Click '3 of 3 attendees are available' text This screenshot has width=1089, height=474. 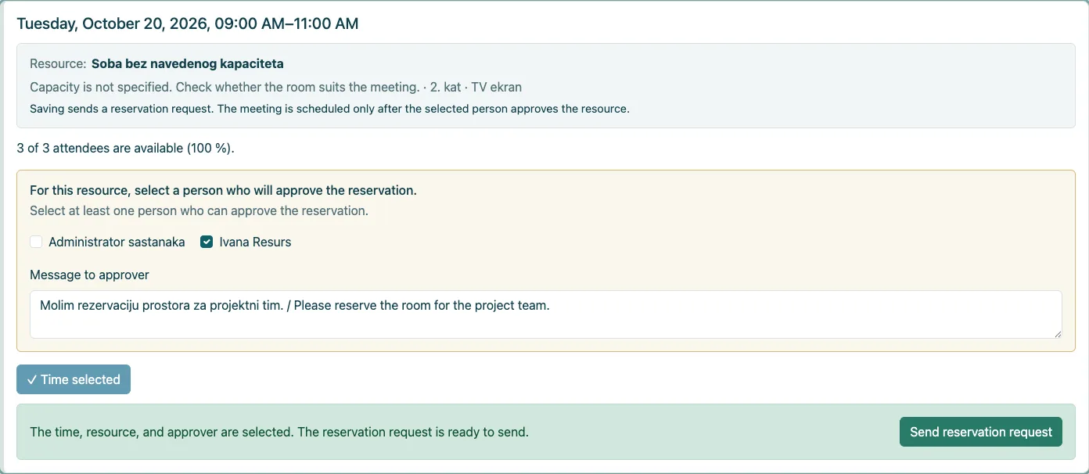click(x=125, y=148)
